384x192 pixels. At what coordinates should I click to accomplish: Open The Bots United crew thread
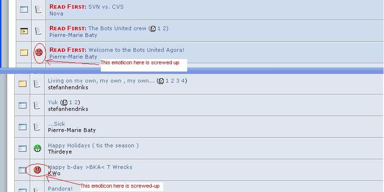[117, 28]
